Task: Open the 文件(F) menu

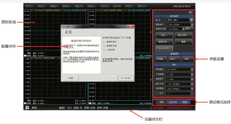Action: coord(29,6)
